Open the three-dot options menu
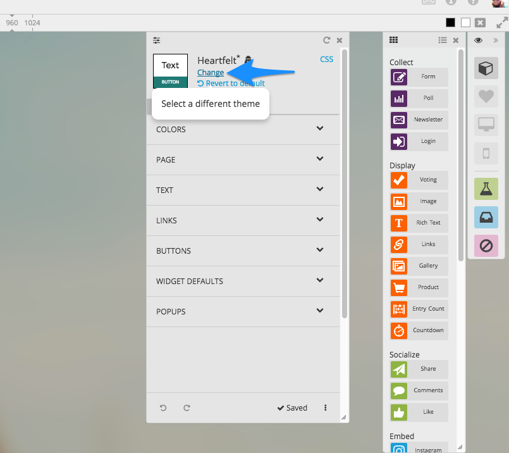This screenshot has width=509, height=453. pyautogui.click(x=326, y=408)
